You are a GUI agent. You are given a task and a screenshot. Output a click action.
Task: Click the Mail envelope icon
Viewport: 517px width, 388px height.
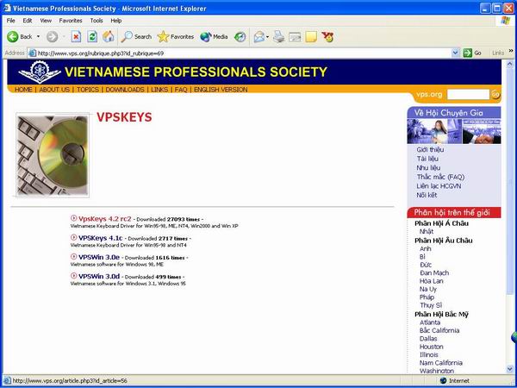[x=259, y=36]
